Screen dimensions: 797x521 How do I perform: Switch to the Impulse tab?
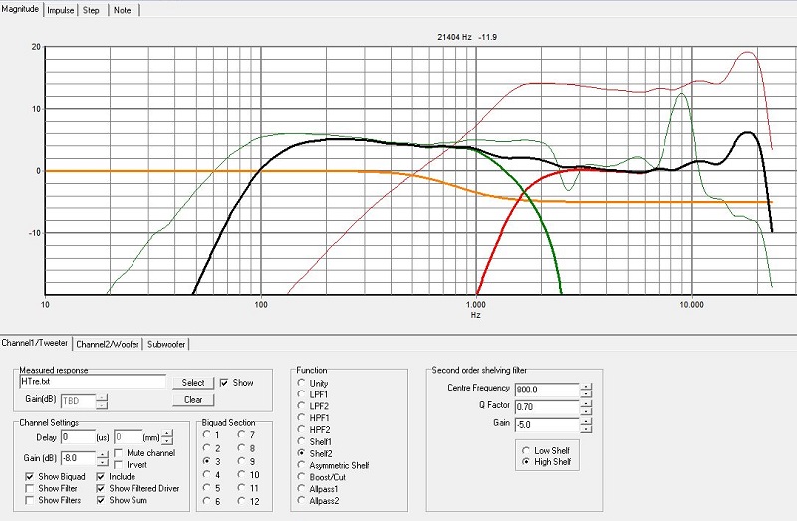click(62, 9)
